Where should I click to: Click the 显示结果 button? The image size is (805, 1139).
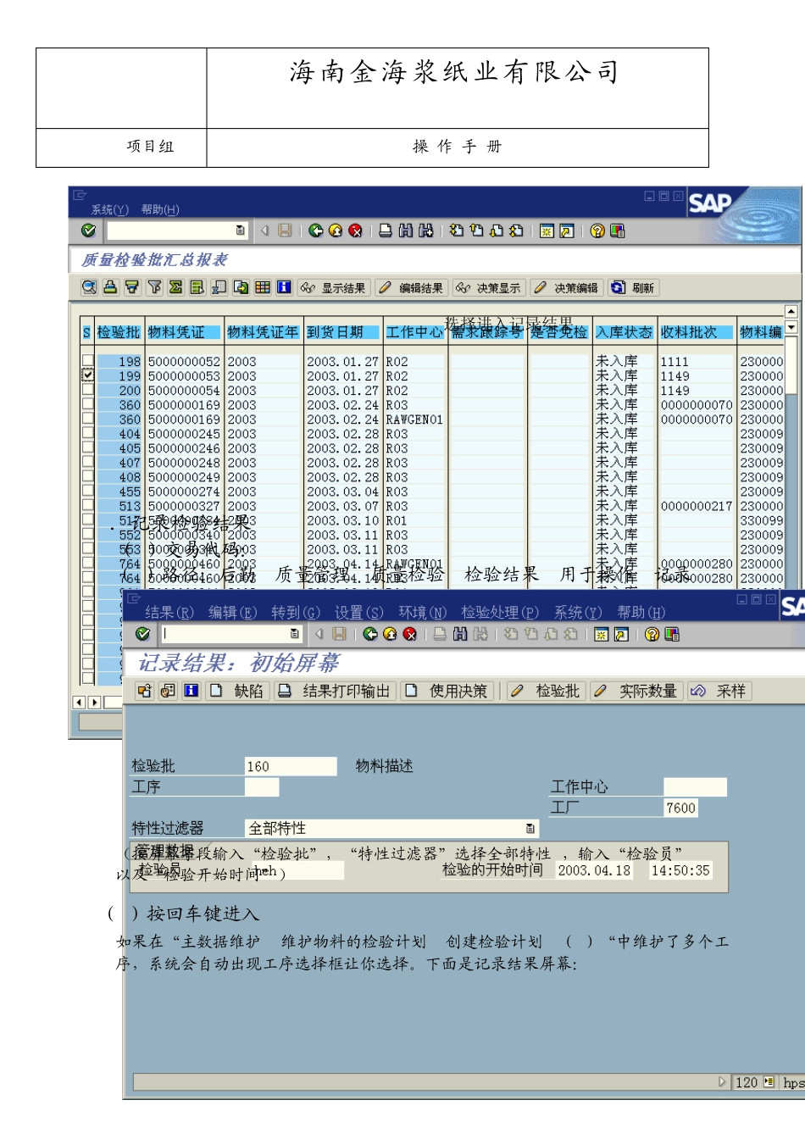coord(332,288)
